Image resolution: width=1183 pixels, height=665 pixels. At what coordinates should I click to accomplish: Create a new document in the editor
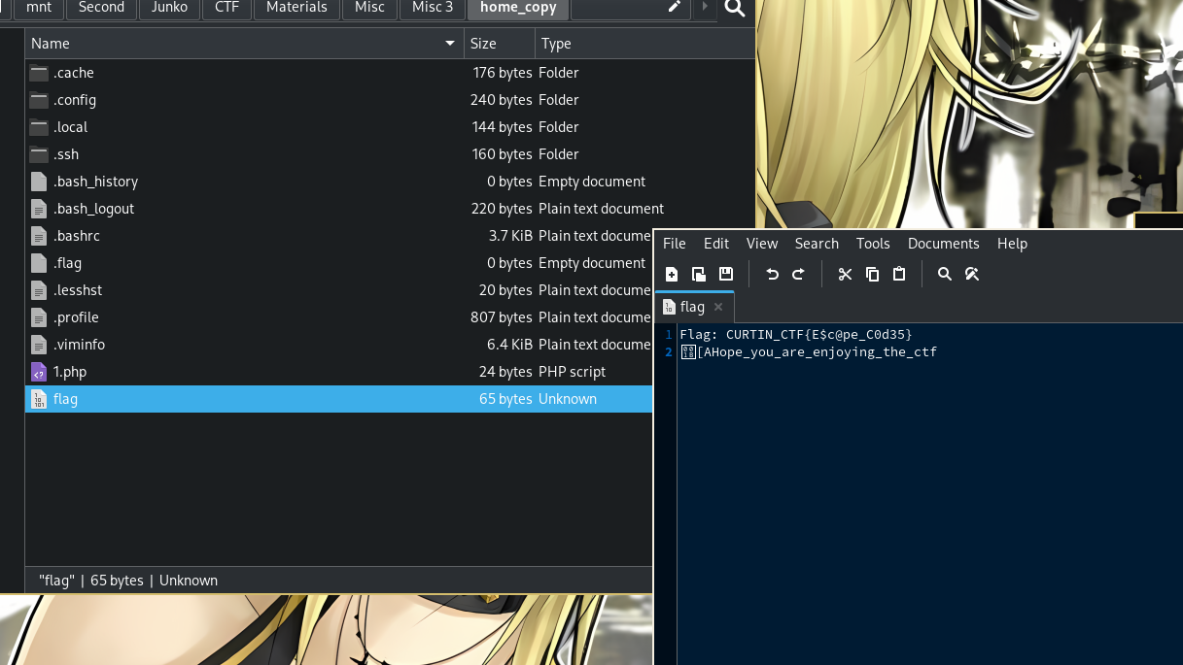coord(672,275)
